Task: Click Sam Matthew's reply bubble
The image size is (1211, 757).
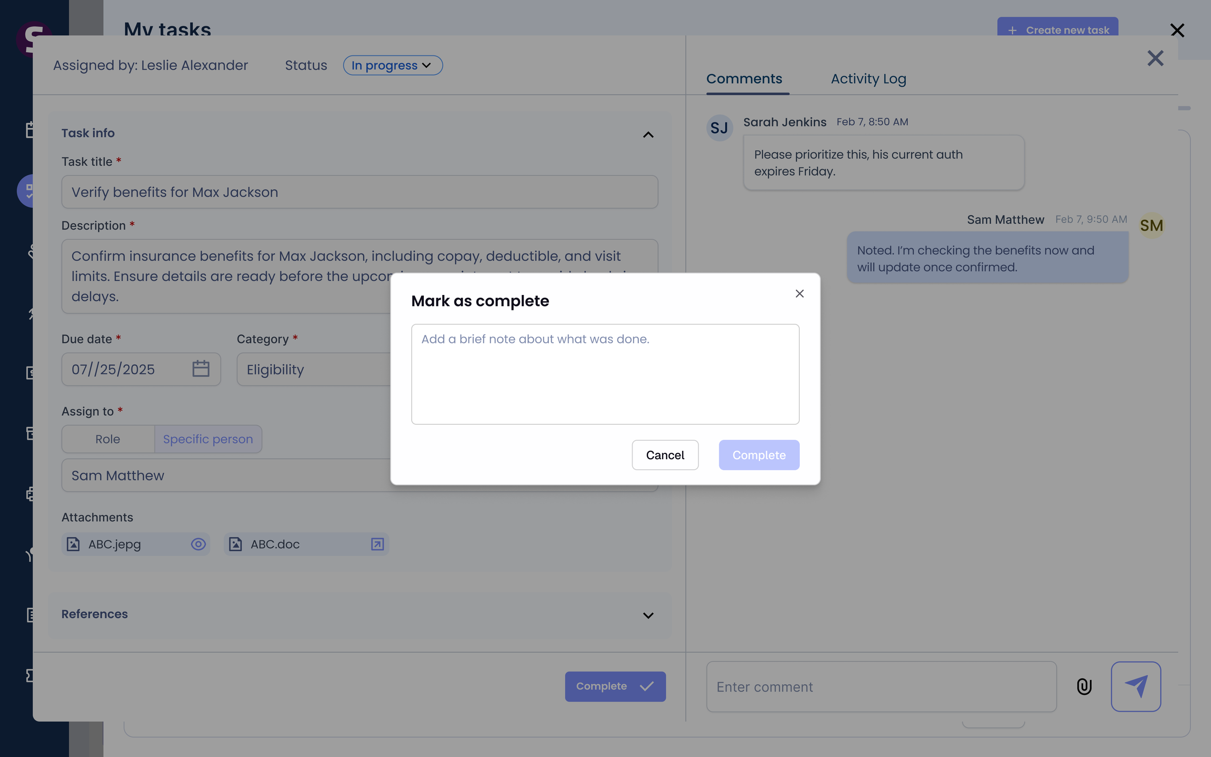Action: [x=987, y=258]
